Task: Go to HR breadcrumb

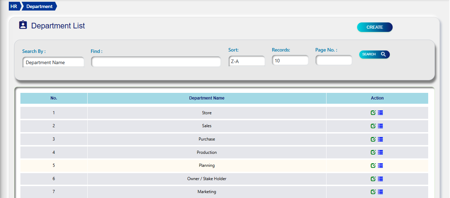Action: click(x=14, y=6)
